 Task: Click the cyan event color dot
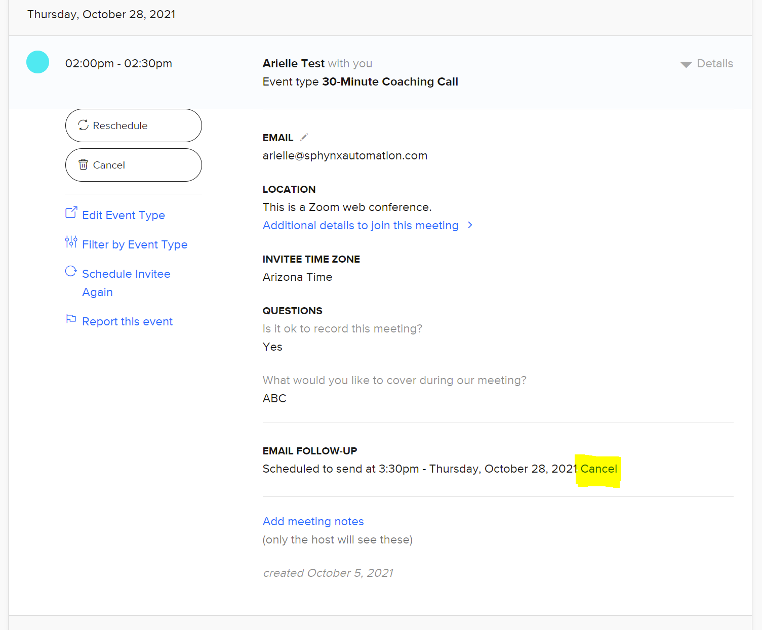pyautogui.click(x=37, y=62)
